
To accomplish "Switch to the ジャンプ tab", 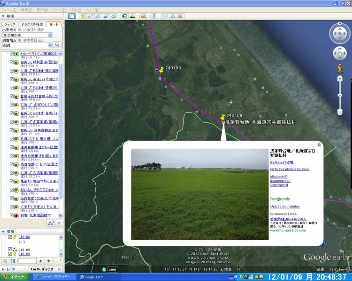I will point(10,24).
